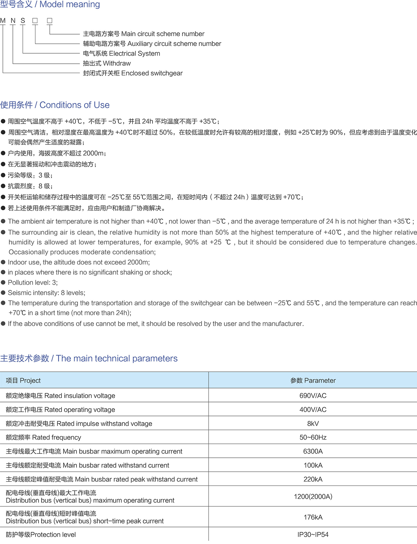Click the Electrical System label

[121, 54]
